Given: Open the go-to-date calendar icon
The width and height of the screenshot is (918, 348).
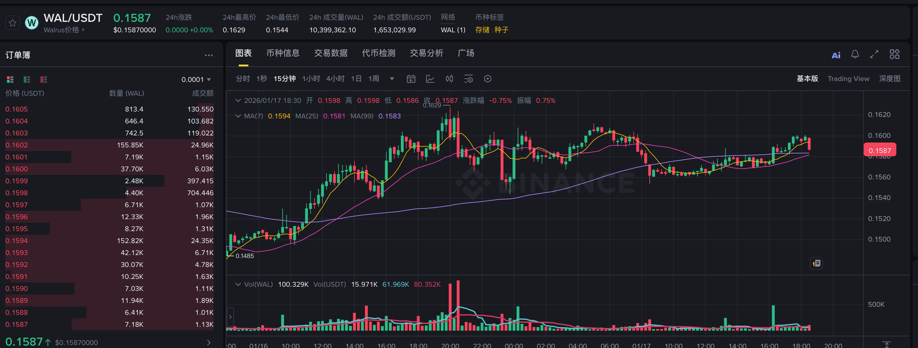Looking at the screenshot, I should tap(411, 79).
